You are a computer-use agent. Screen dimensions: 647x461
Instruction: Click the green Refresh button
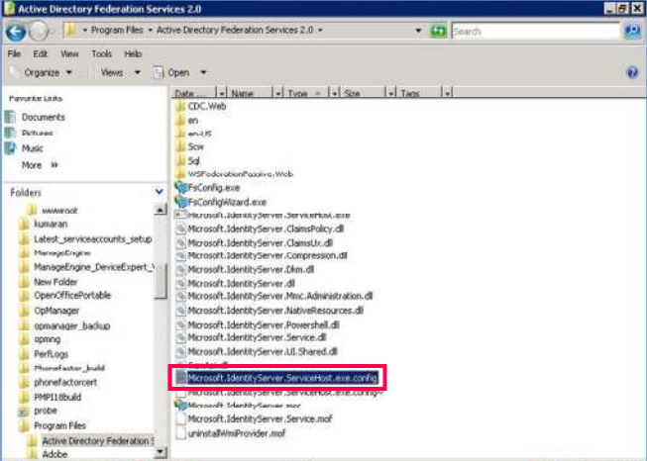(x=438, y=31)
